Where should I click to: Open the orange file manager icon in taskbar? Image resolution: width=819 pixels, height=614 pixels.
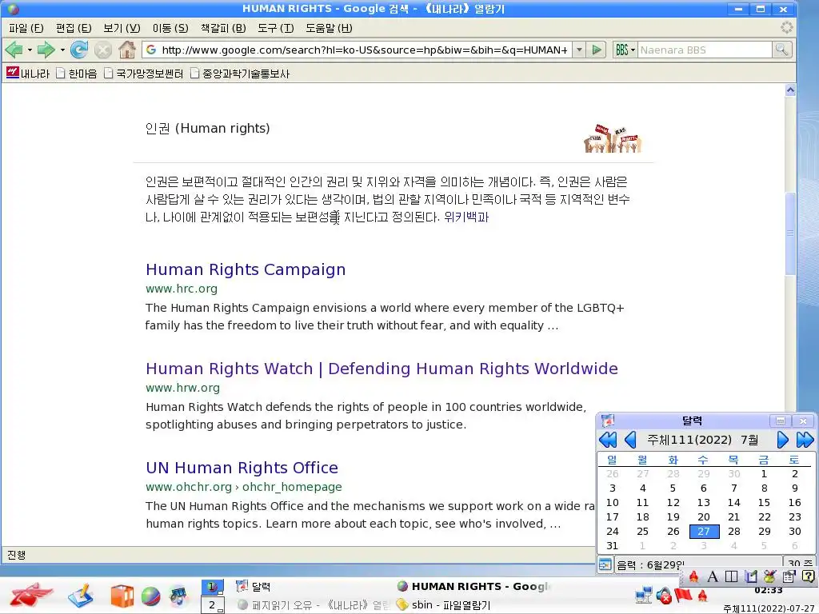click(122, 596)
